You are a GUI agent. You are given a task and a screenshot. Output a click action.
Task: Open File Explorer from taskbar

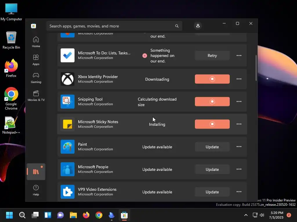[x=73, y=215]
